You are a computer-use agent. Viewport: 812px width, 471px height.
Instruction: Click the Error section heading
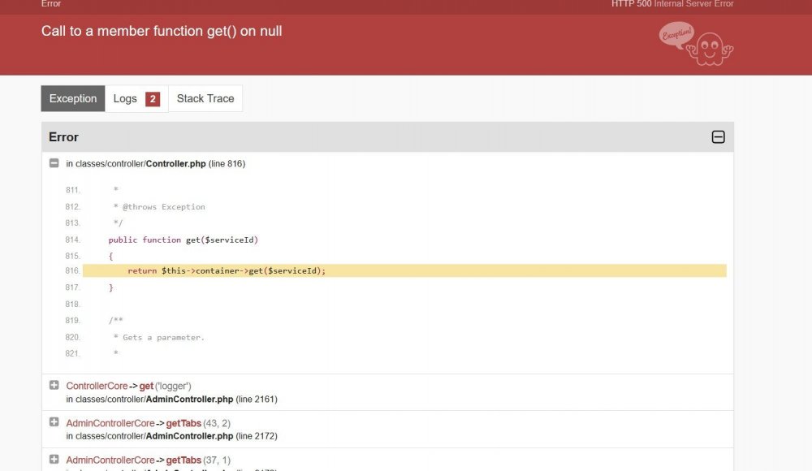click(x=63, y=137)
